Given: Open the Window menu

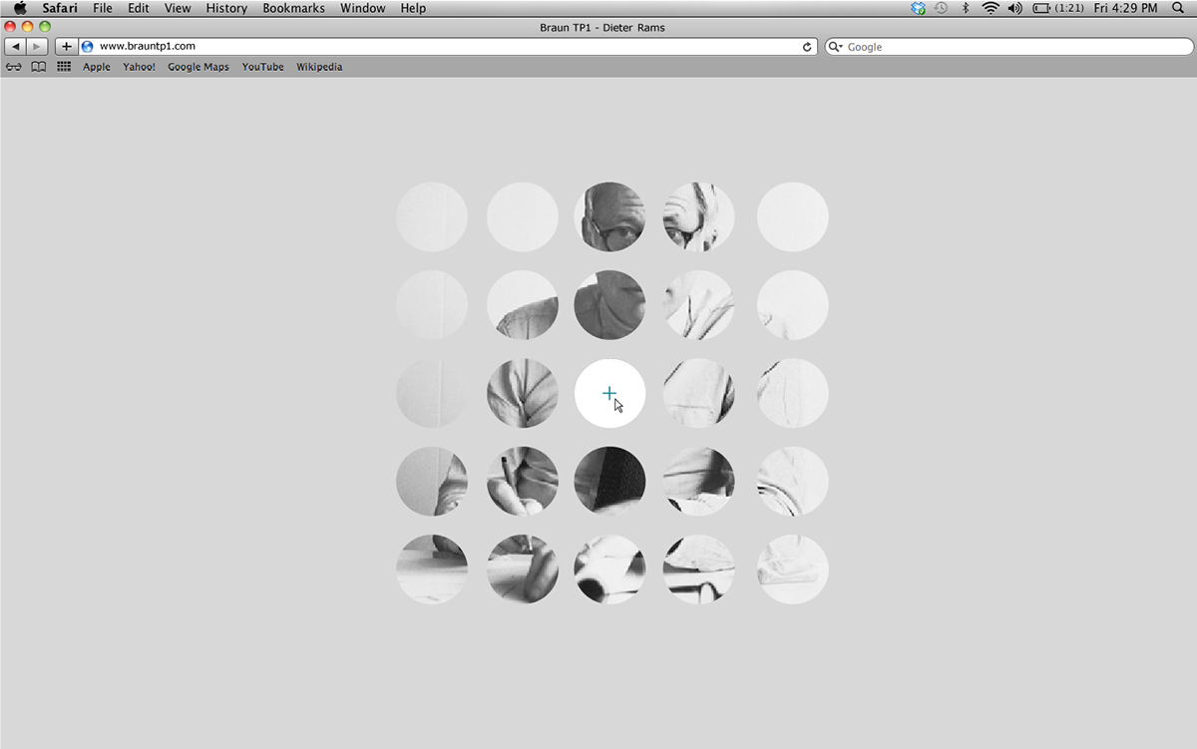Looking at the screenshot, I should coord(362,8).
